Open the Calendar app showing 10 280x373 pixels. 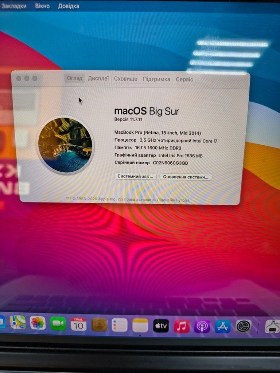point(78,324)
